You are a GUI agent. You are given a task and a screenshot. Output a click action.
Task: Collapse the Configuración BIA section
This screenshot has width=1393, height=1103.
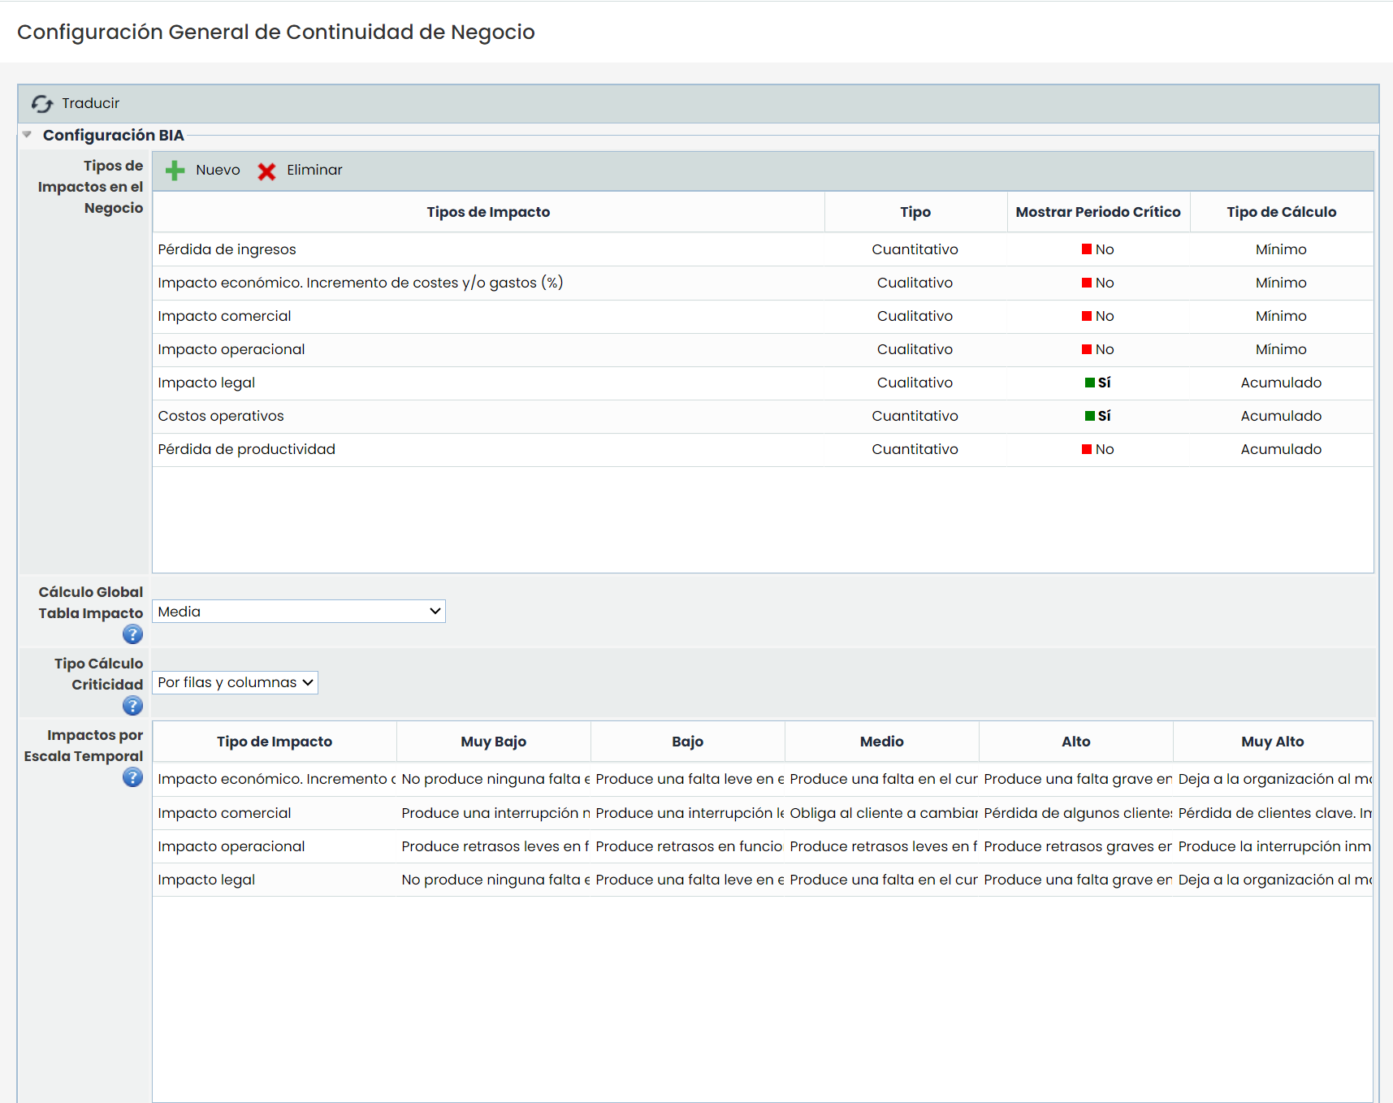coord(28,135)
